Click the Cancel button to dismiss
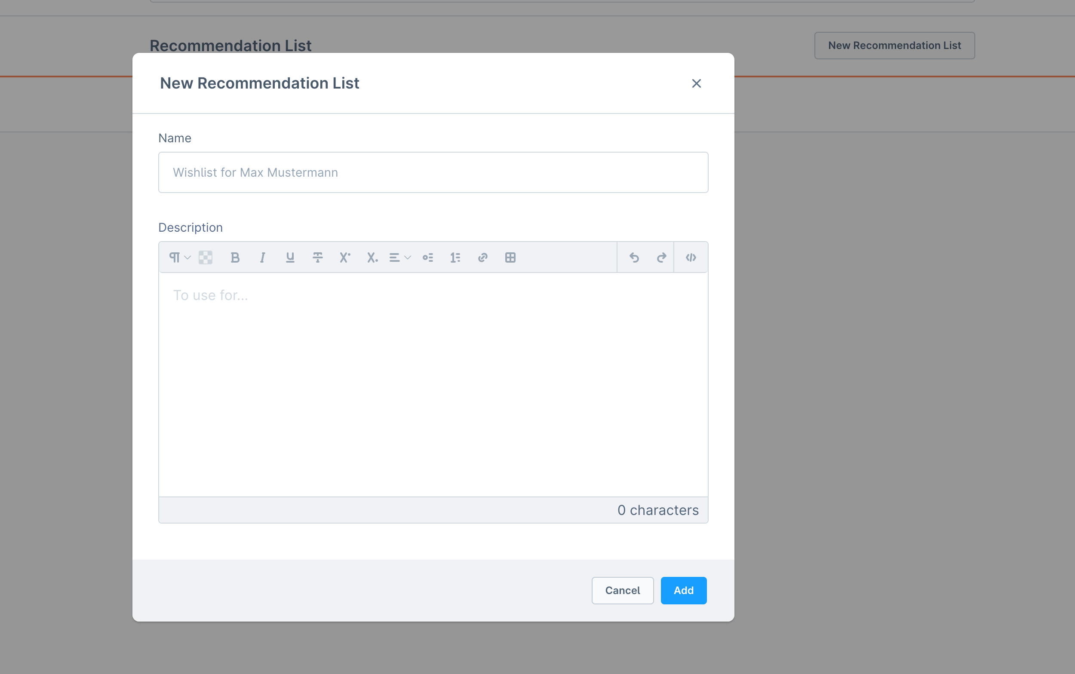Viewport: 1075px width, 674px height. pos(623,590)
